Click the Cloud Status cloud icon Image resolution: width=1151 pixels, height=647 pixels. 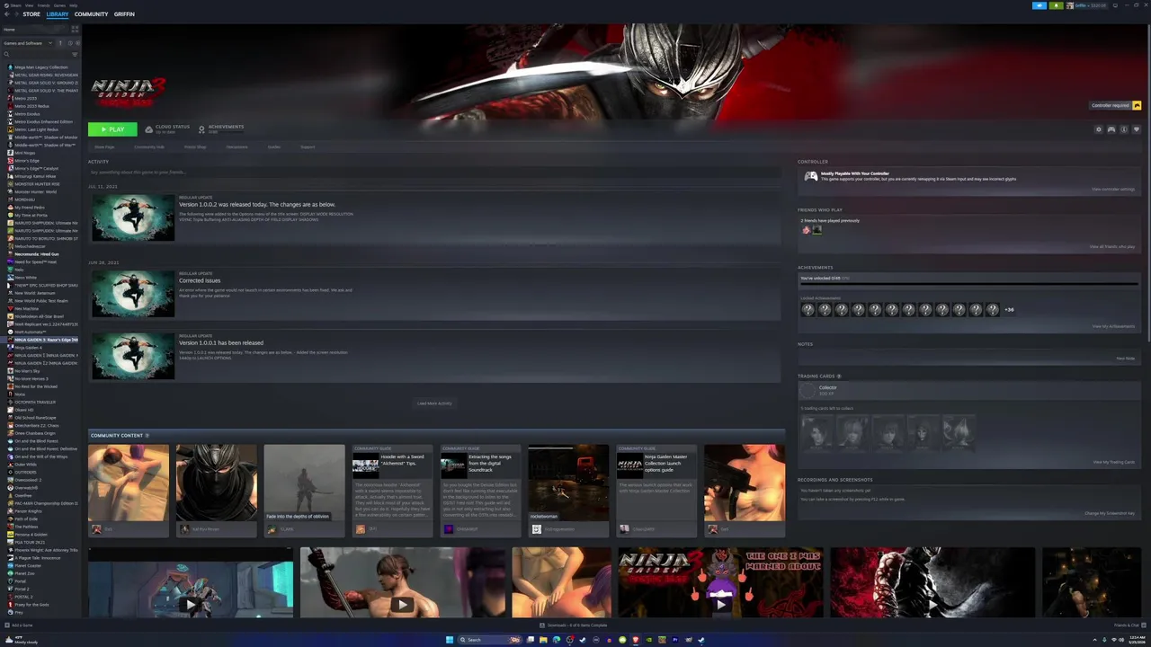[x=148, y=129]
